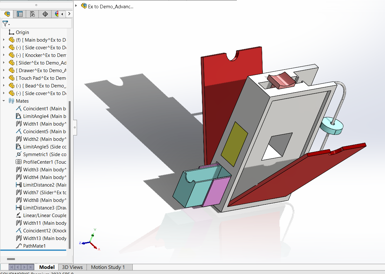
Task: Switch to the Model tab
Action: point(47,267)
